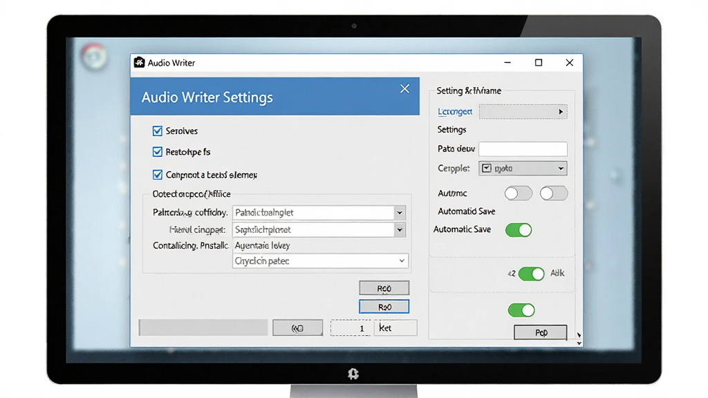
Task: Click the gray bar at the settings panel bottom
Action: [x=203, y=328]
